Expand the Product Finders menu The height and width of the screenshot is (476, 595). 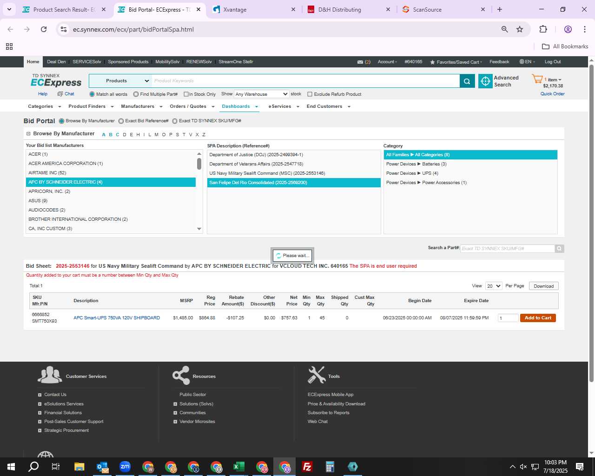[x=91, y=106]
